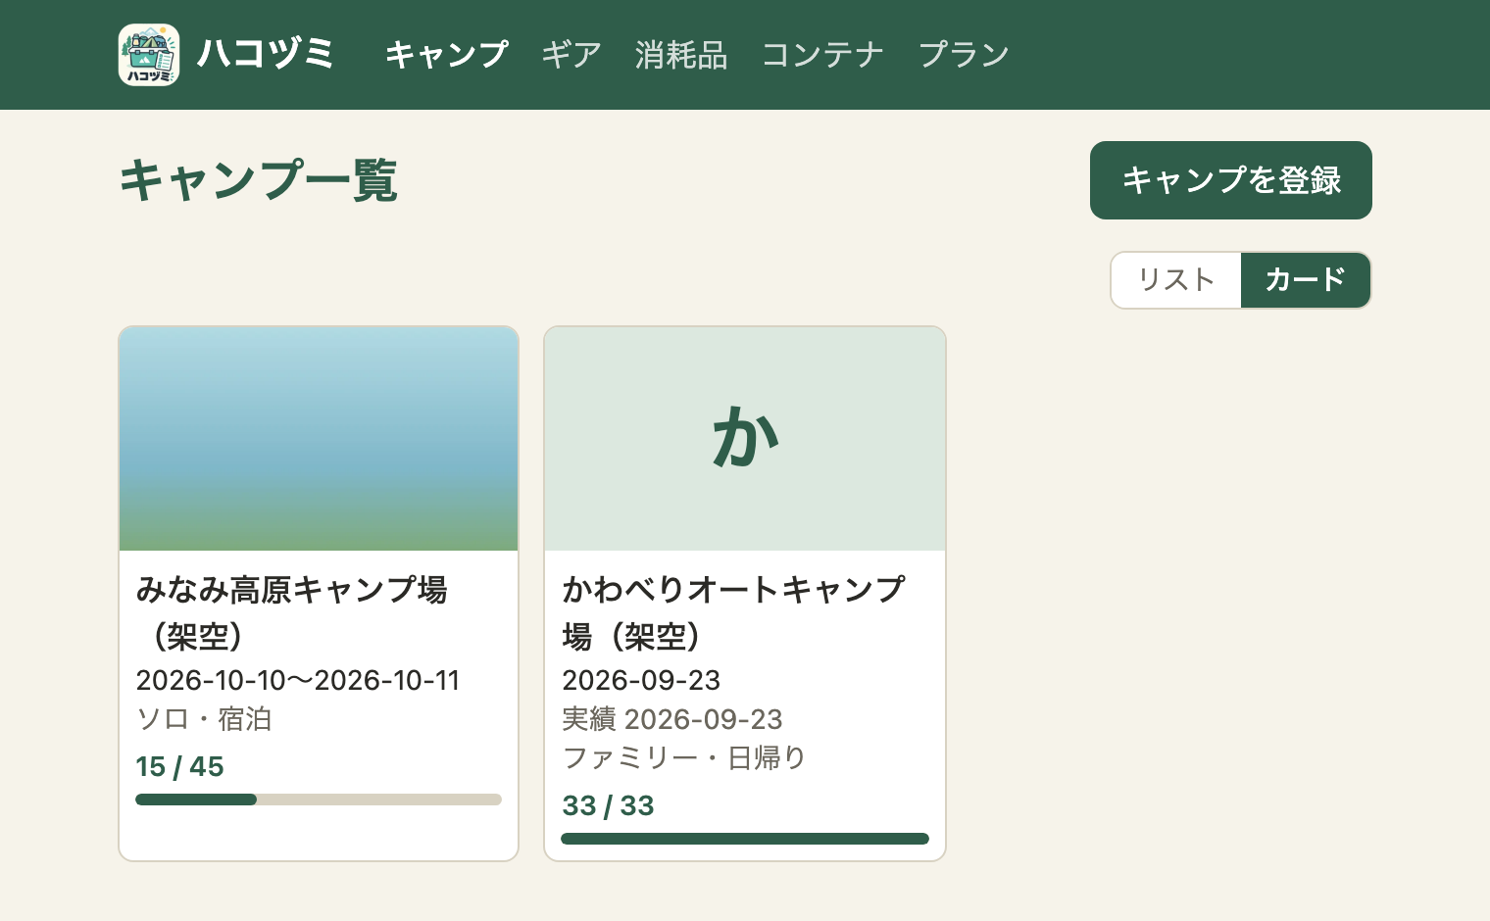Switch to the コンテナ navigation tab
1490x921 pixels.
click(822, 55)
